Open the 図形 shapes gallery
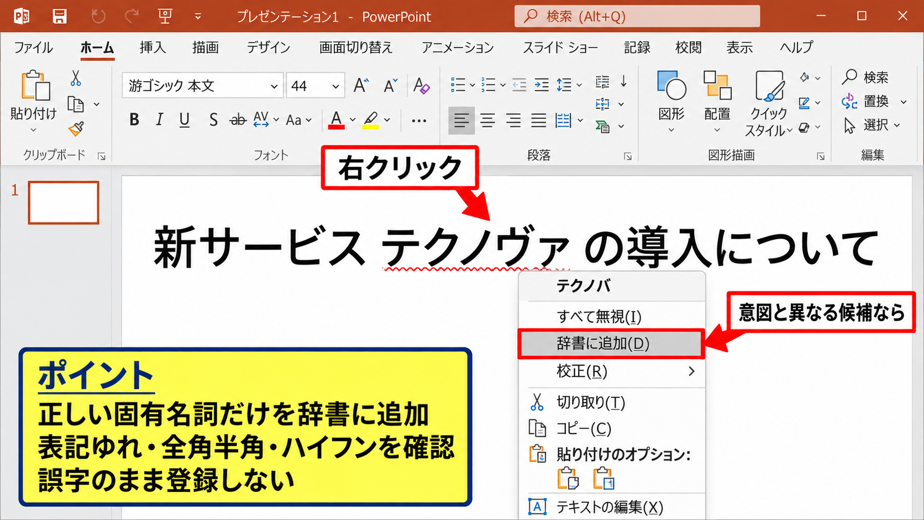The width and height of the screenshot is (924, 520). [671, 101]
